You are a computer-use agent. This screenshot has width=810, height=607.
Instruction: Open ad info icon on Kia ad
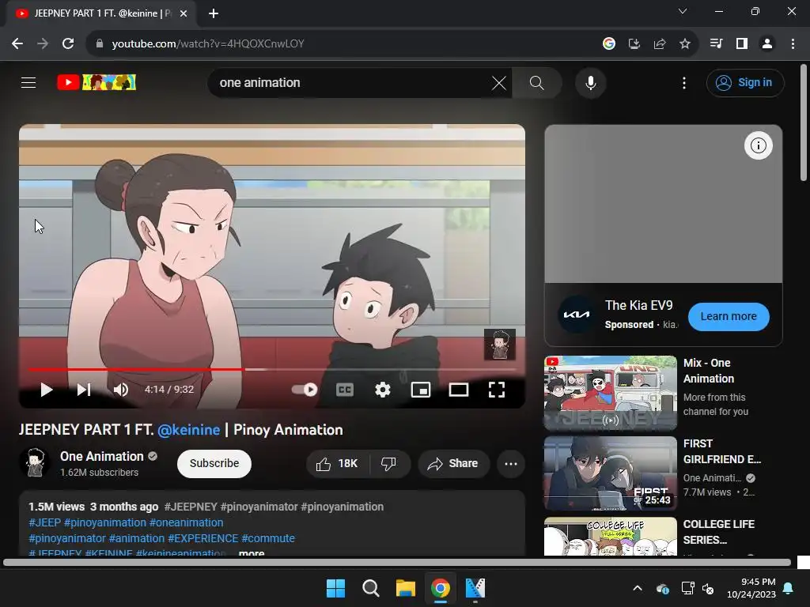[758, 145]
